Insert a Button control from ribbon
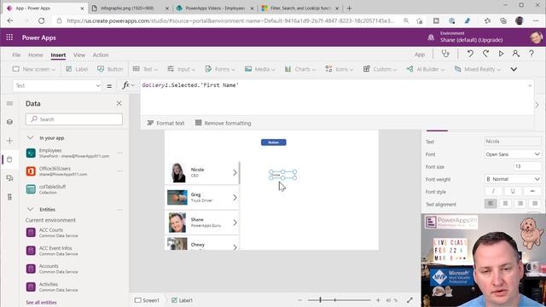Viewport: 546px width, 307px height. [110, 69]
